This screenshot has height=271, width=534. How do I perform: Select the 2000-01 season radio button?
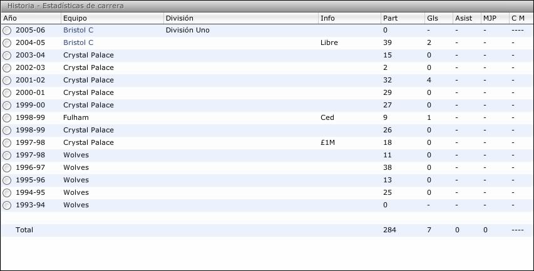click(x=7, y=93)
